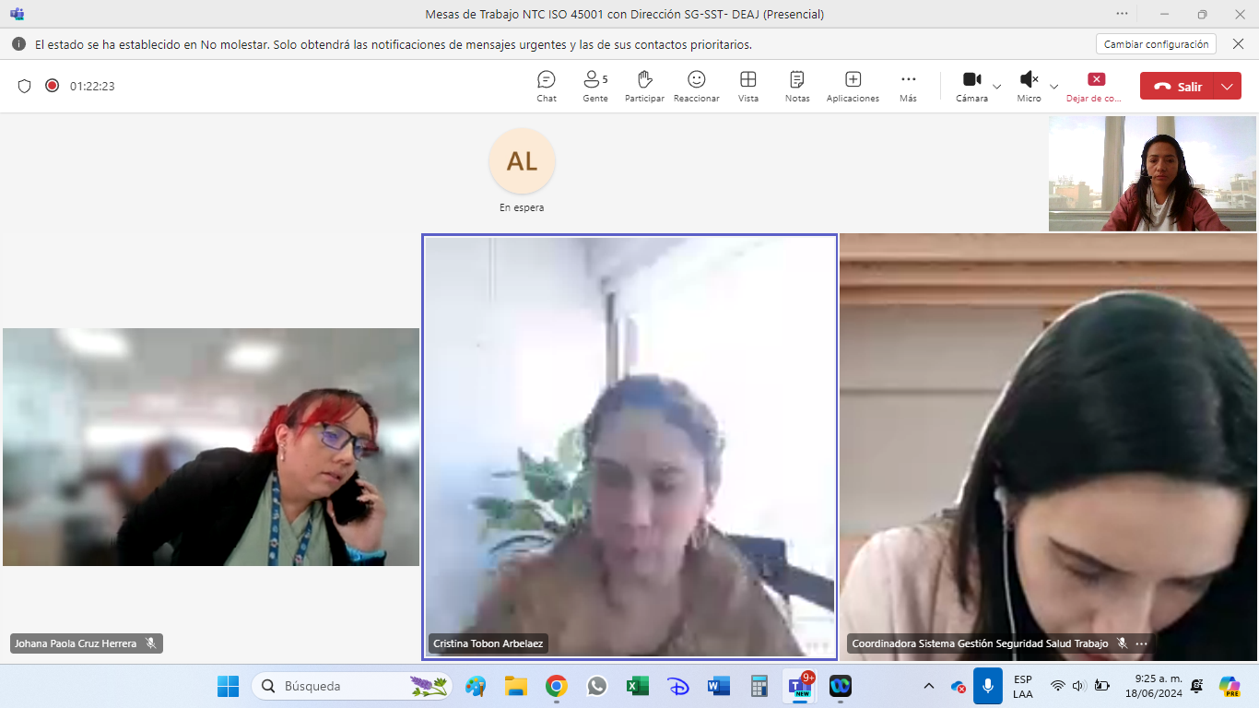Switch the ESP LAA input language

pos(1023,686)
